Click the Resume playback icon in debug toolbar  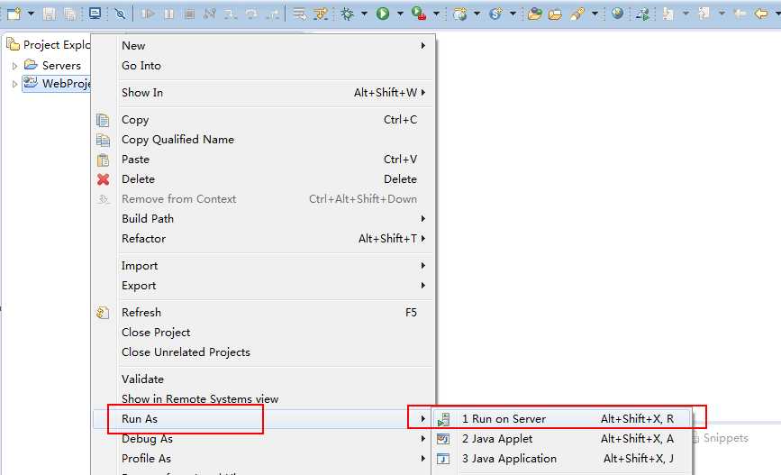tap(148, 14)
